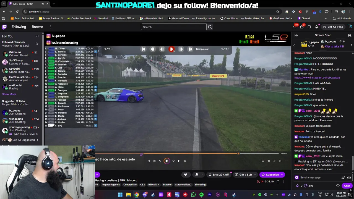This screenshot has width=354, height=199.
Task: Open stream options three-dot menu
Action: [284, 182]
